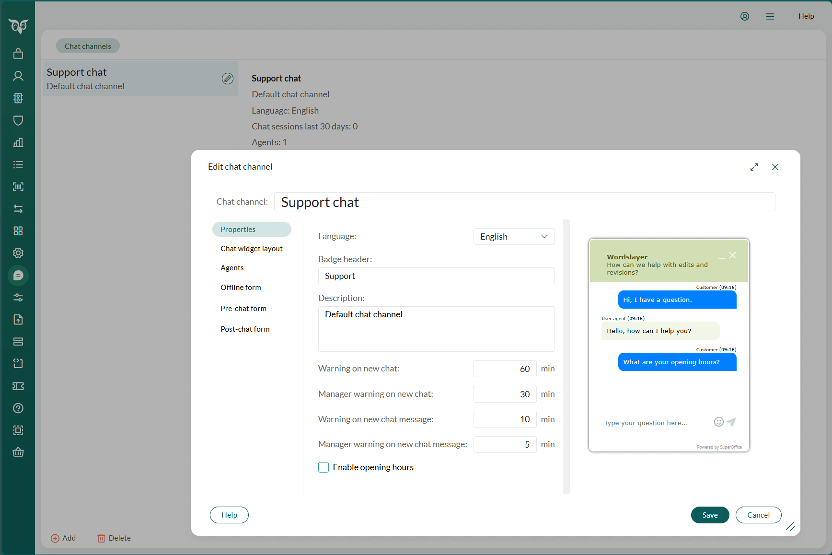Click the ticket icon in sidebar
This screenshot has height=555, width=832.
[x=18, y=386]
